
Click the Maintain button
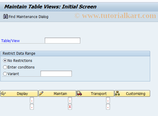[57, 93]
